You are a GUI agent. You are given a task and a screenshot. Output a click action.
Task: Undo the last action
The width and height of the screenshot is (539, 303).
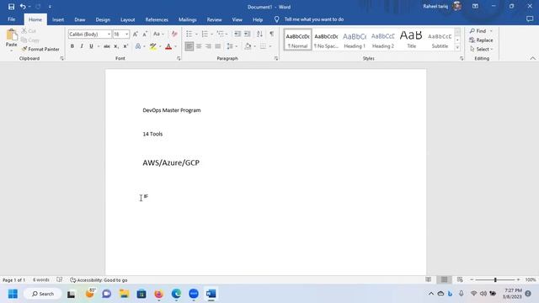[x=23, y=7]
